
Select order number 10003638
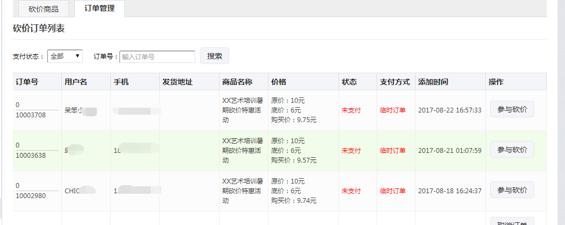point(31,156)
